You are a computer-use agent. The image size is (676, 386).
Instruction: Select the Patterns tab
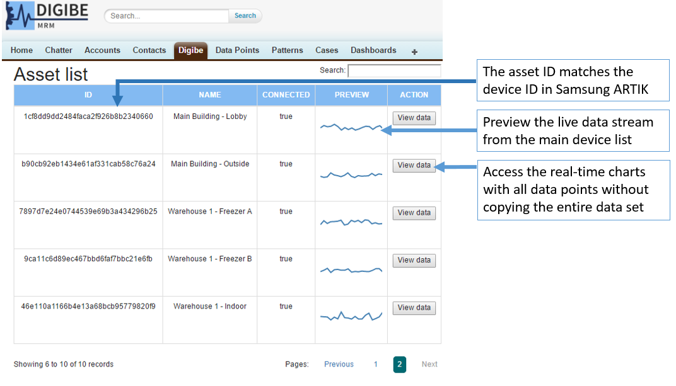click(287, 50)
